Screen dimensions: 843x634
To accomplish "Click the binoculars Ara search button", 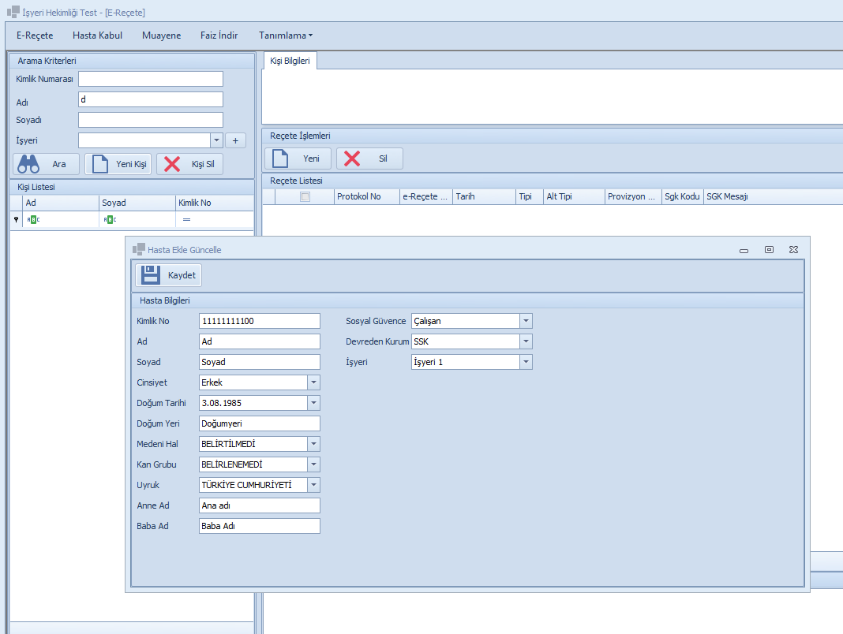I will tap(47, 164).
